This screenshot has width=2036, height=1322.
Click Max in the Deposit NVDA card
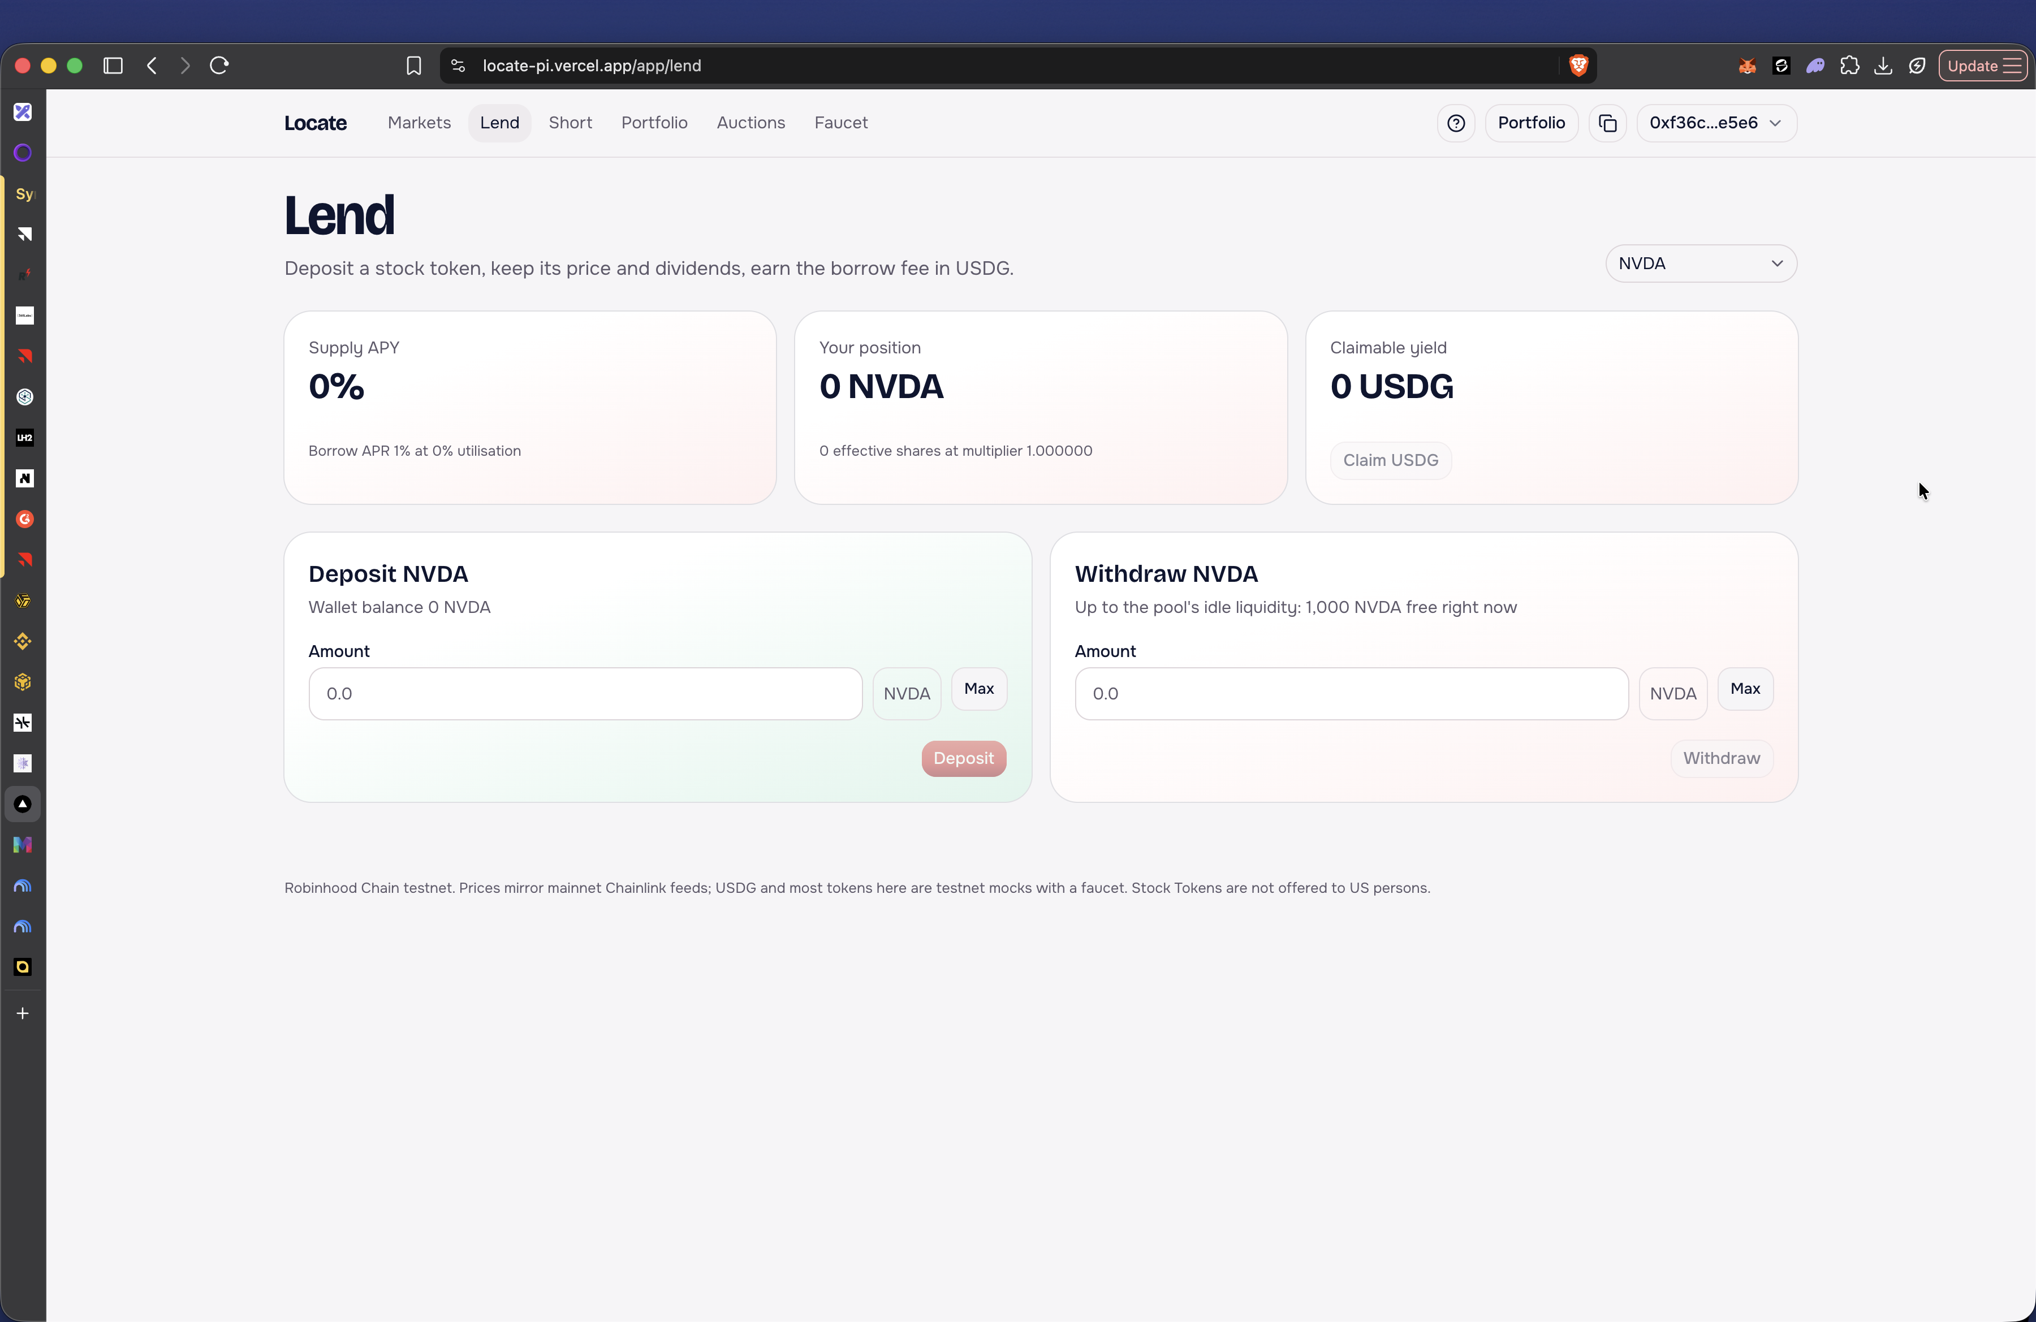pyautogui.click(x=978, y=689)
